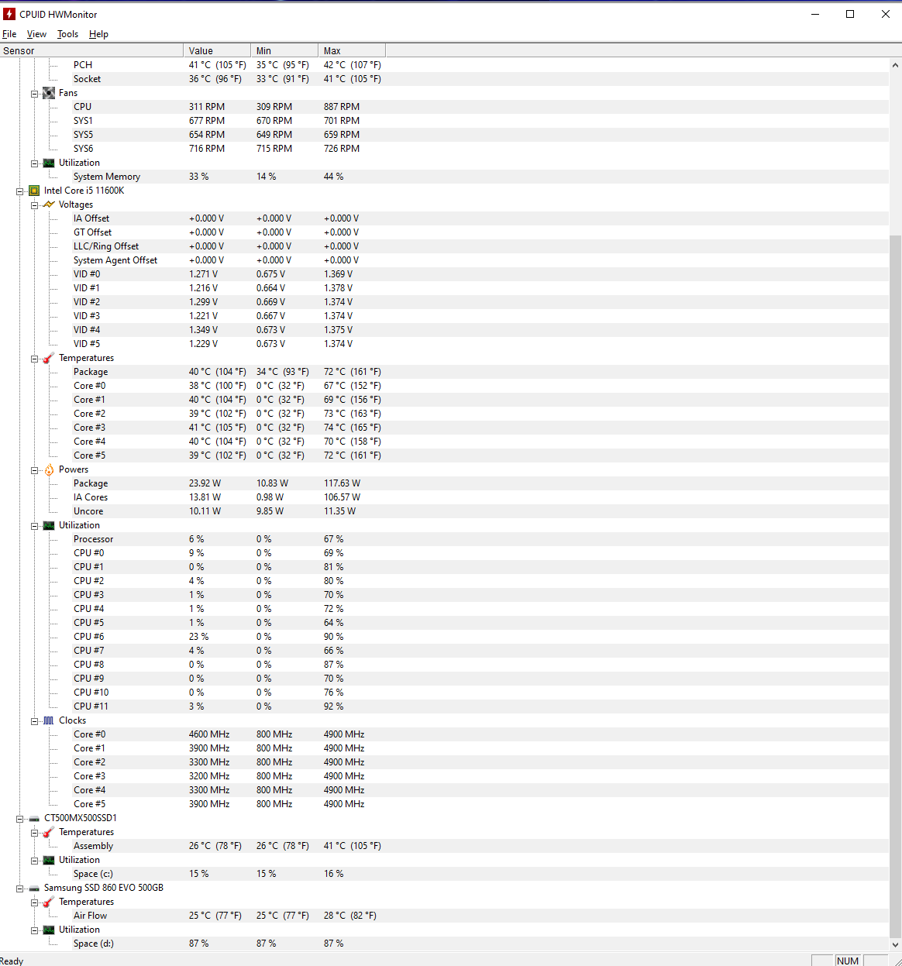Open the File menu

(x=9, y=34)
